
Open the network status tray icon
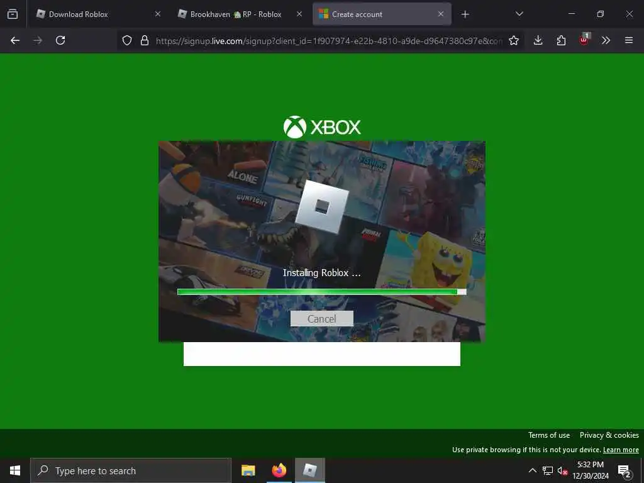pyautogui.click(x=548, y=470)
